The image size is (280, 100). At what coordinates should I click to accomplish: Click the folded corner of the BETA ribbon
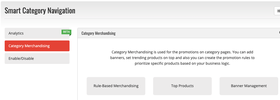tap(70, 35)
